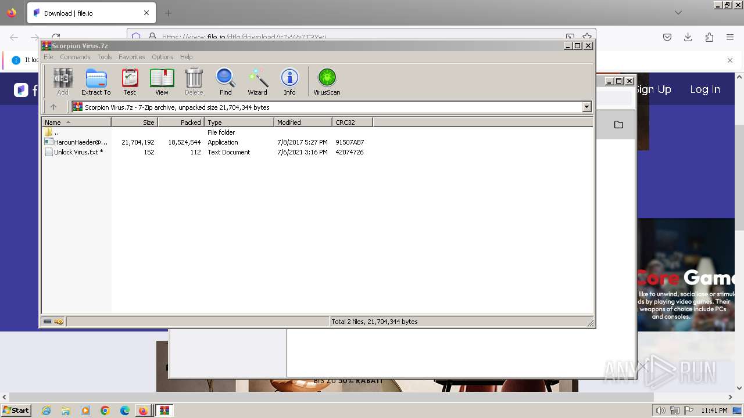Screen dimensions: 744x418
Task: Open Firefox list all tabs dropdown
Action: [678, 13]
